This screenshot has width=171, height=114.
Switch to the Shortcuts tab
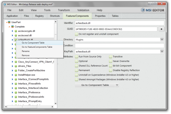(55, 16)
